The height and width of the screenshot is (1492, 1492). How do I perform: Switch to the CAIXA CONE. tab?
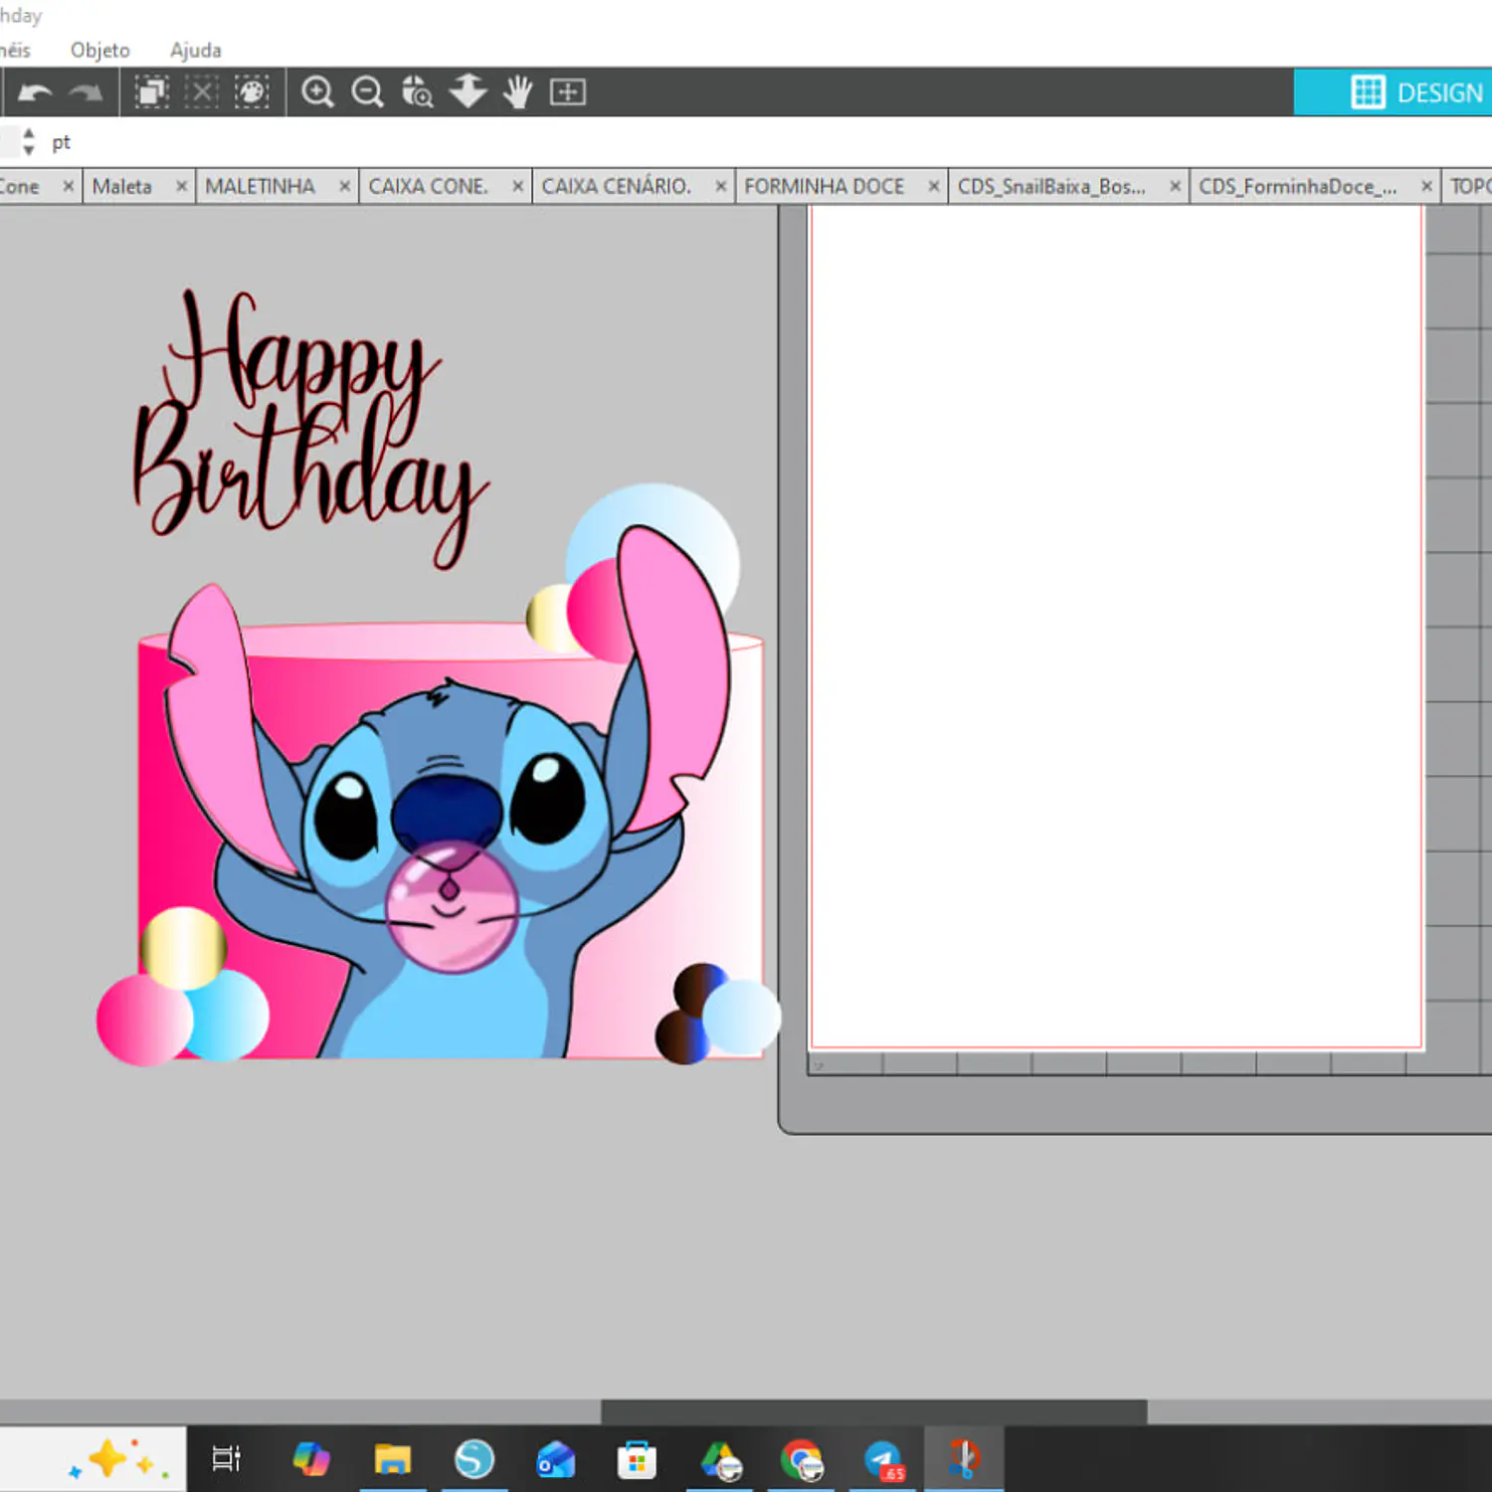(428, 187)
